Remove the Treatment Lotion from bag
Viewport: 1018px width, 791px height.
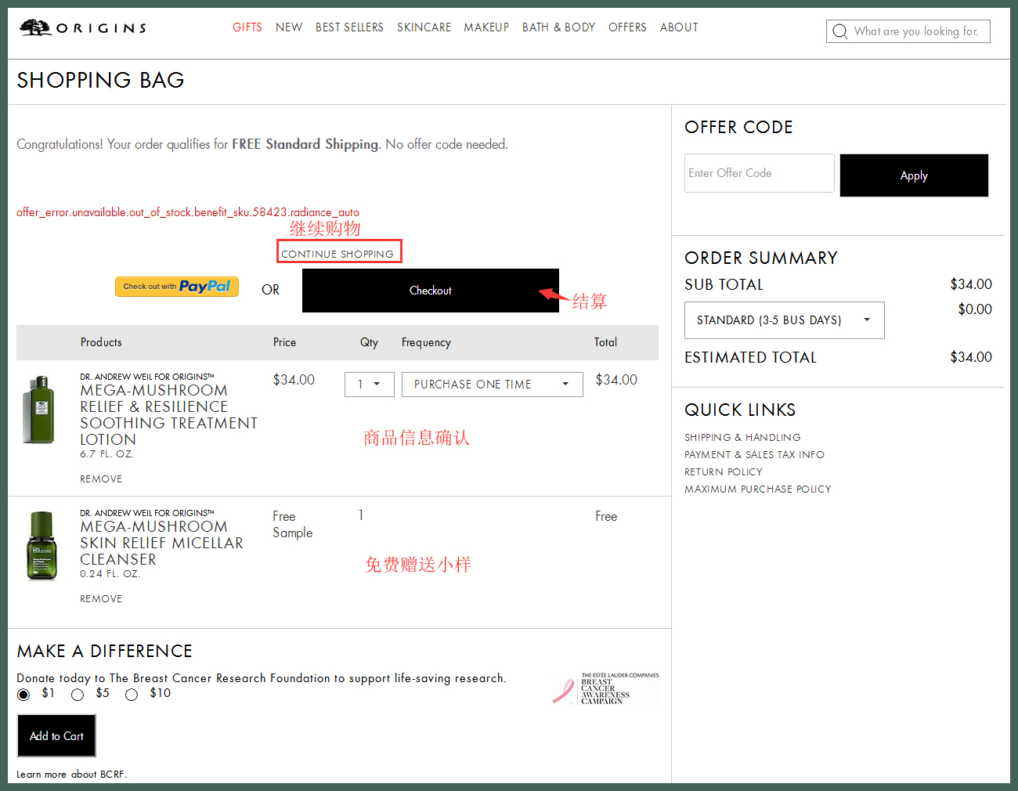[101, 479]
